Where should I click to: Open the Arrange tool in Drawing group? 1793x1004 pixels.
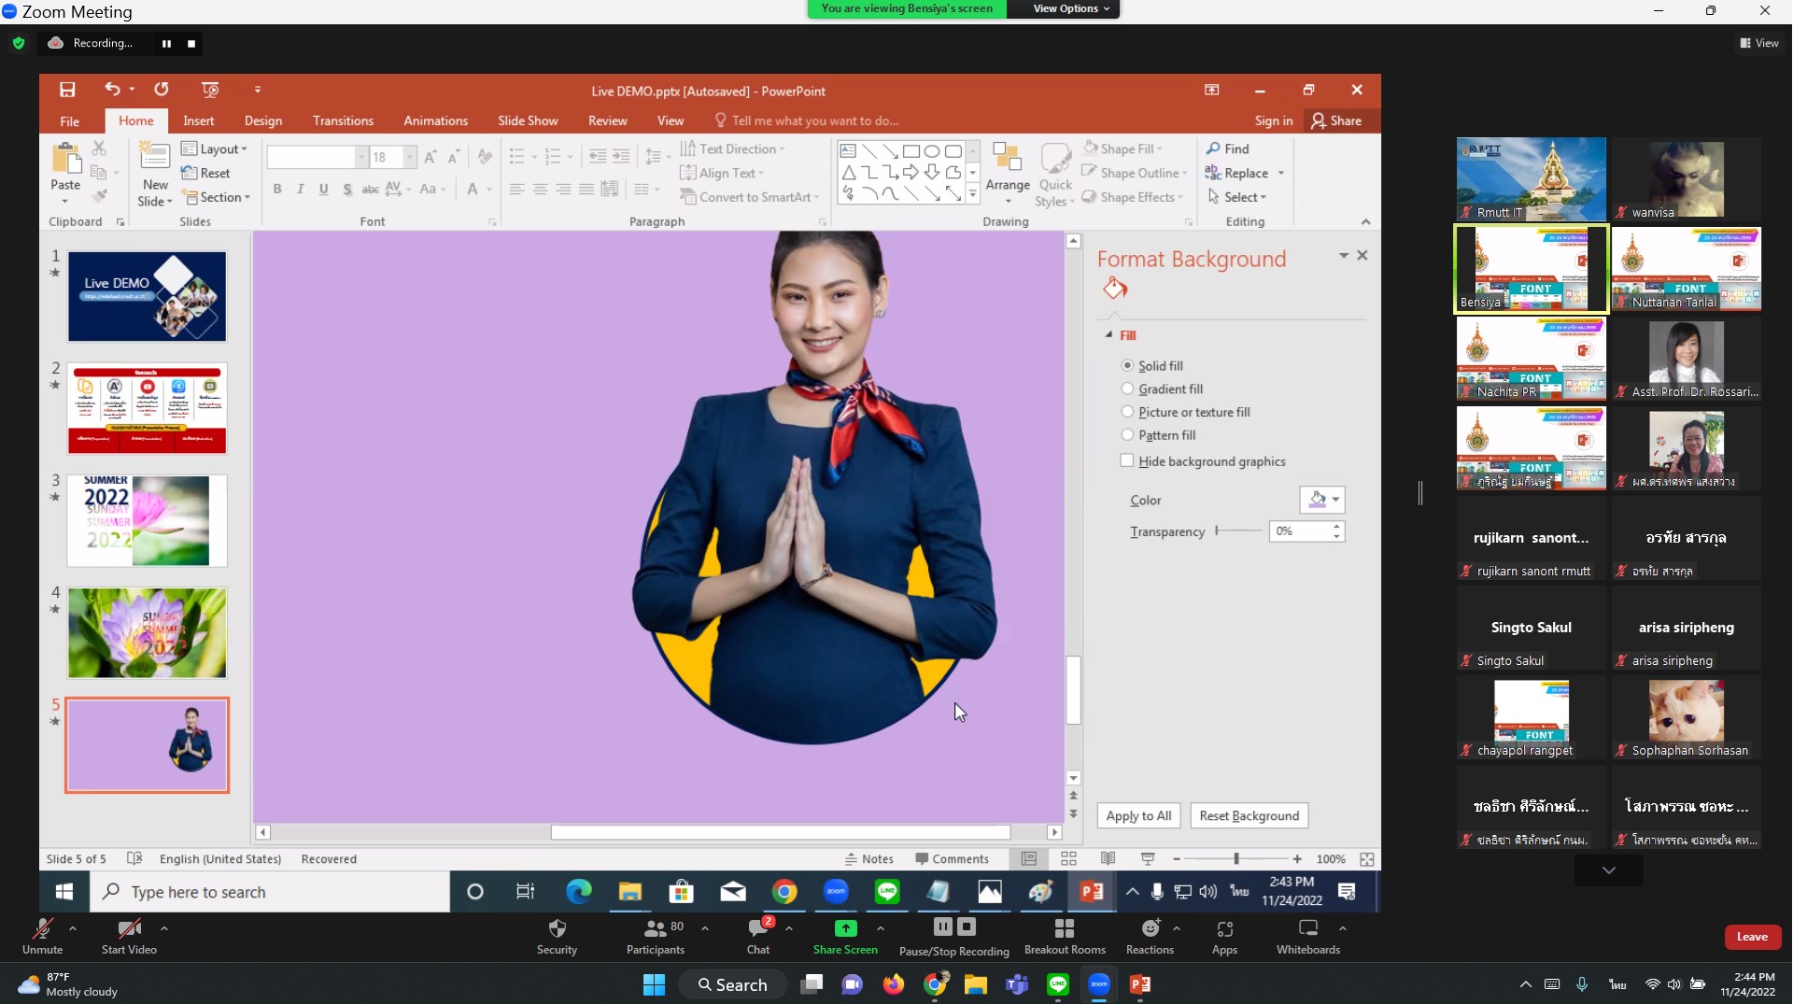click(x=1008, y=167)
